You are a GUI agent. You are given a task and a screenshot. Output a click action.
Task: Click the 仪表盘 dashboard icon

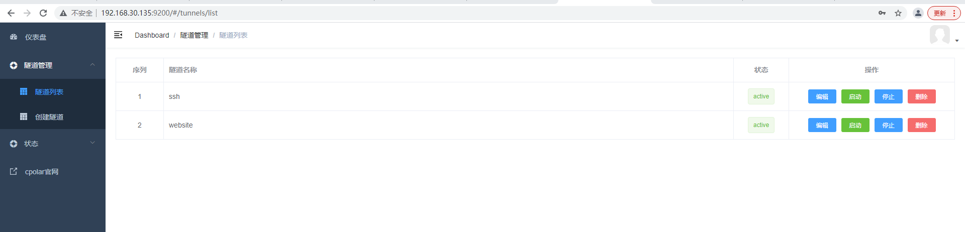pos(14,37)
